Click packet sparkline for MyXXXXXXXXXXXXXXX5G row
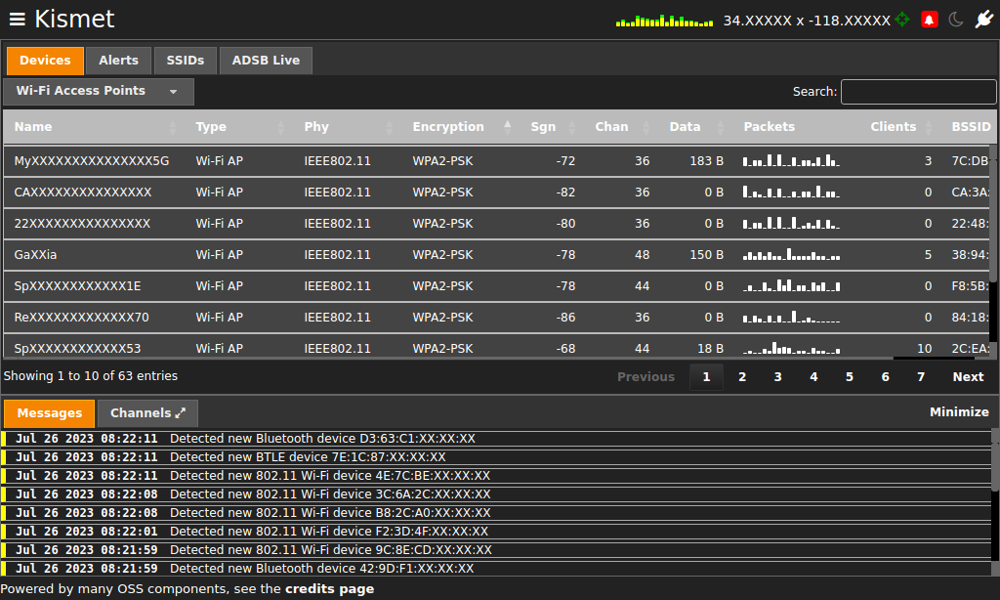The height and width of the screenshot is (600, 1000). 791,160
